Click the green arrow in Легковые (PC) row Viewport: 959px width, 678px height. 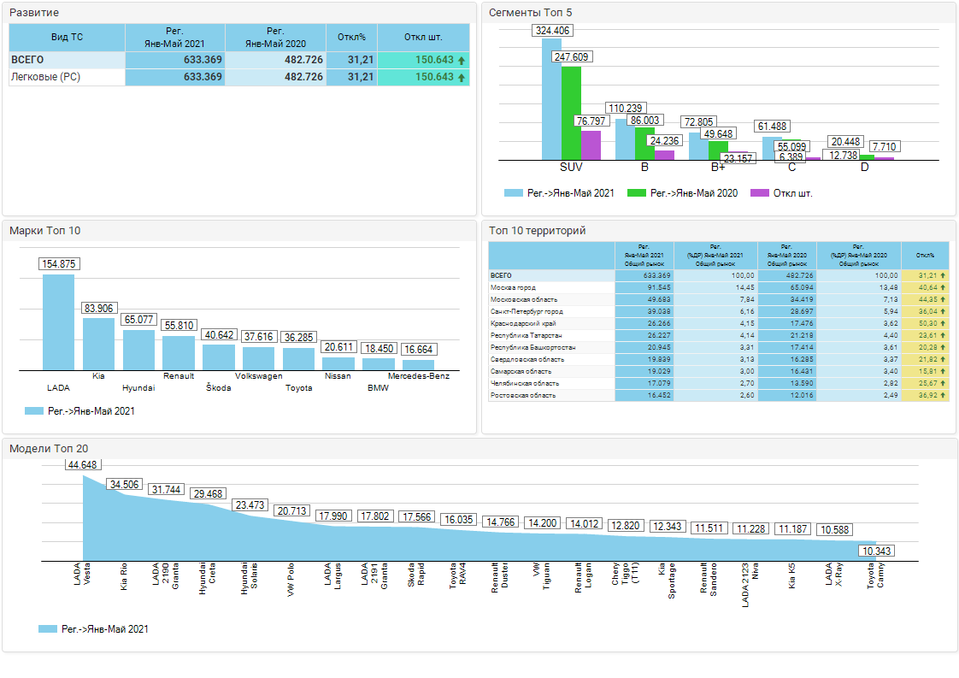pos(462,78)
